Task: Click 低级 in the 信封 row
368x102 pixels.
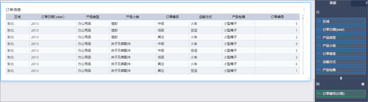Action: tap(161, 30)
